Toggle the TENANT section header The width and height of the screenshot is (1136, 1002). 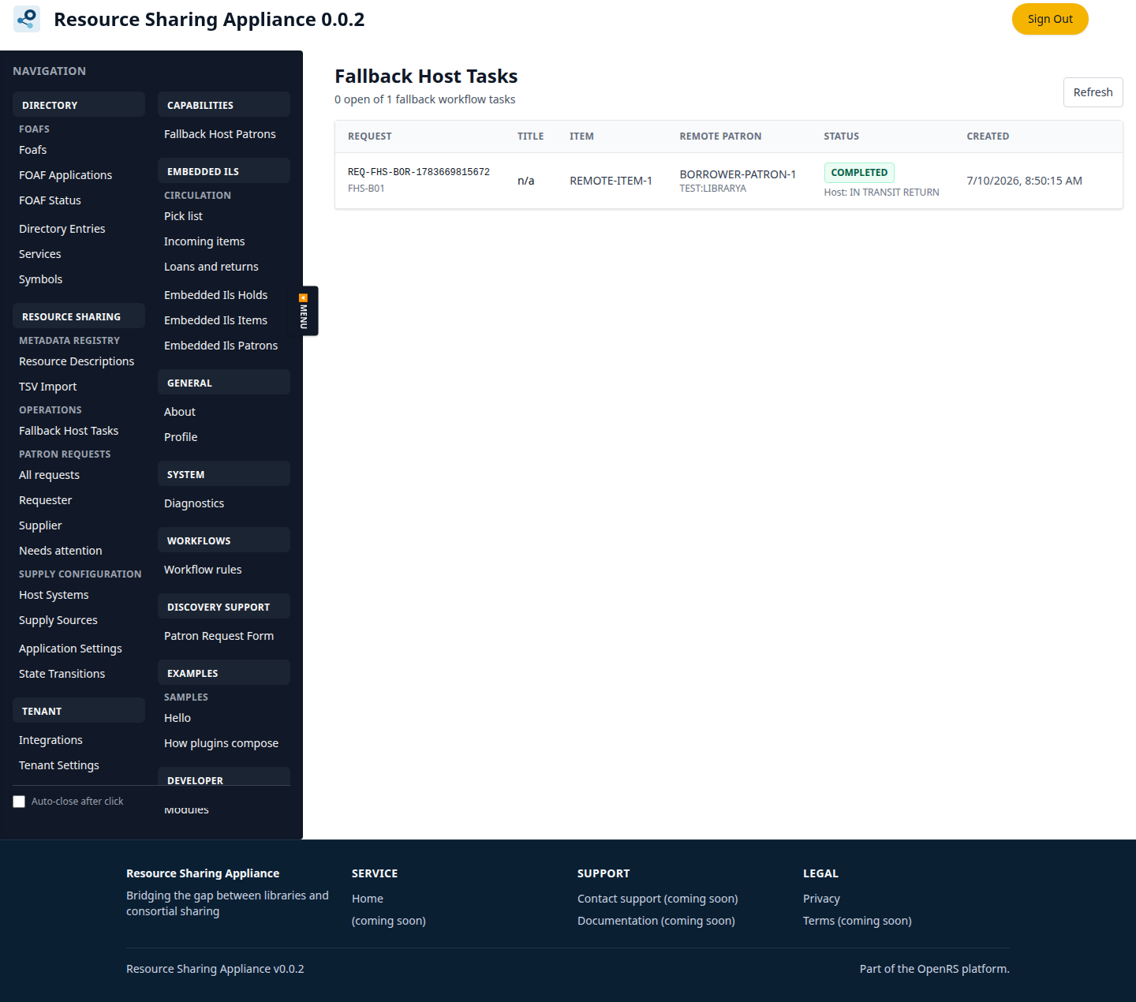(79, 711)
